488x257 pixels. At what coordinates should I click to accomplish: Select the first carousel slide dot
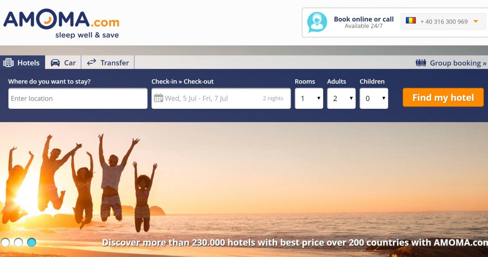click(x=6, y=242)
